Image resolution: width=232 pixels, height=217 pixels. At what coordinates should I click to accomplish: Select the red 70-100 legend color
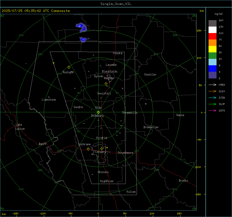pos(212,36)
